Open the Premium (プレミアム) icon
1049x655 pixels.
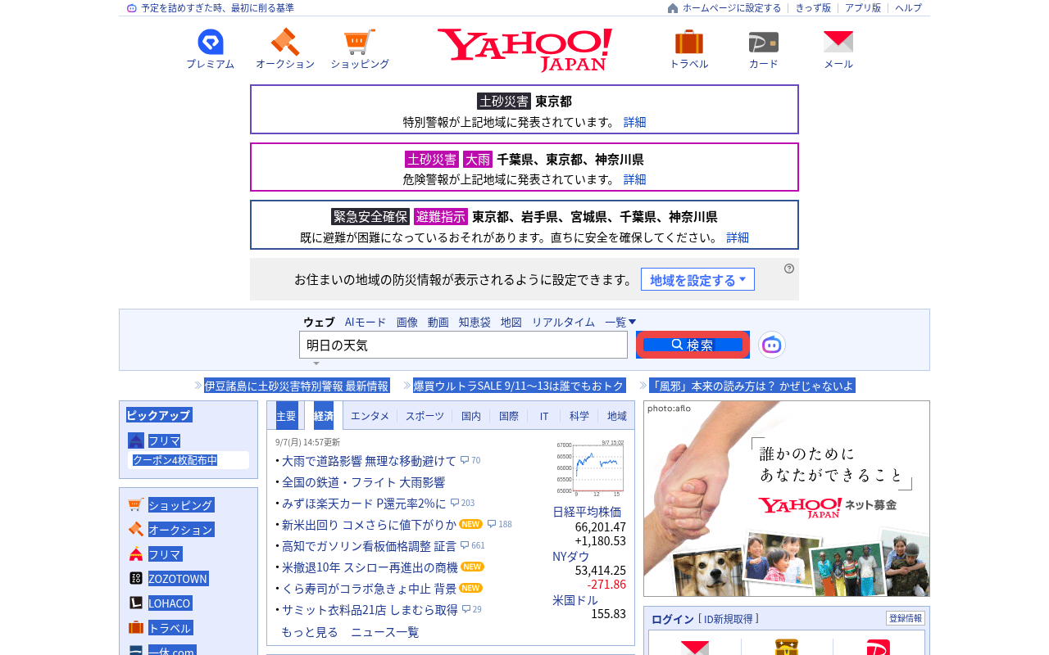tap(211, 42)
